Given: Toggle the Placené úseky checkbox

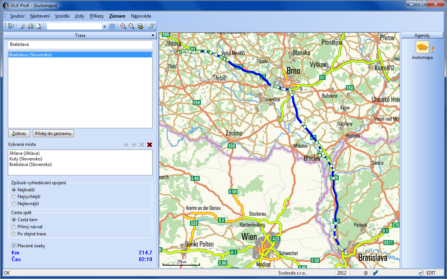Looking at the screenshot, I should (14, 246).
